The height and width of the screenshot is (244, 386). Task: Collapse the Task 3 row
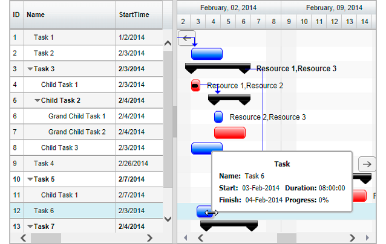tap(30, 69)
